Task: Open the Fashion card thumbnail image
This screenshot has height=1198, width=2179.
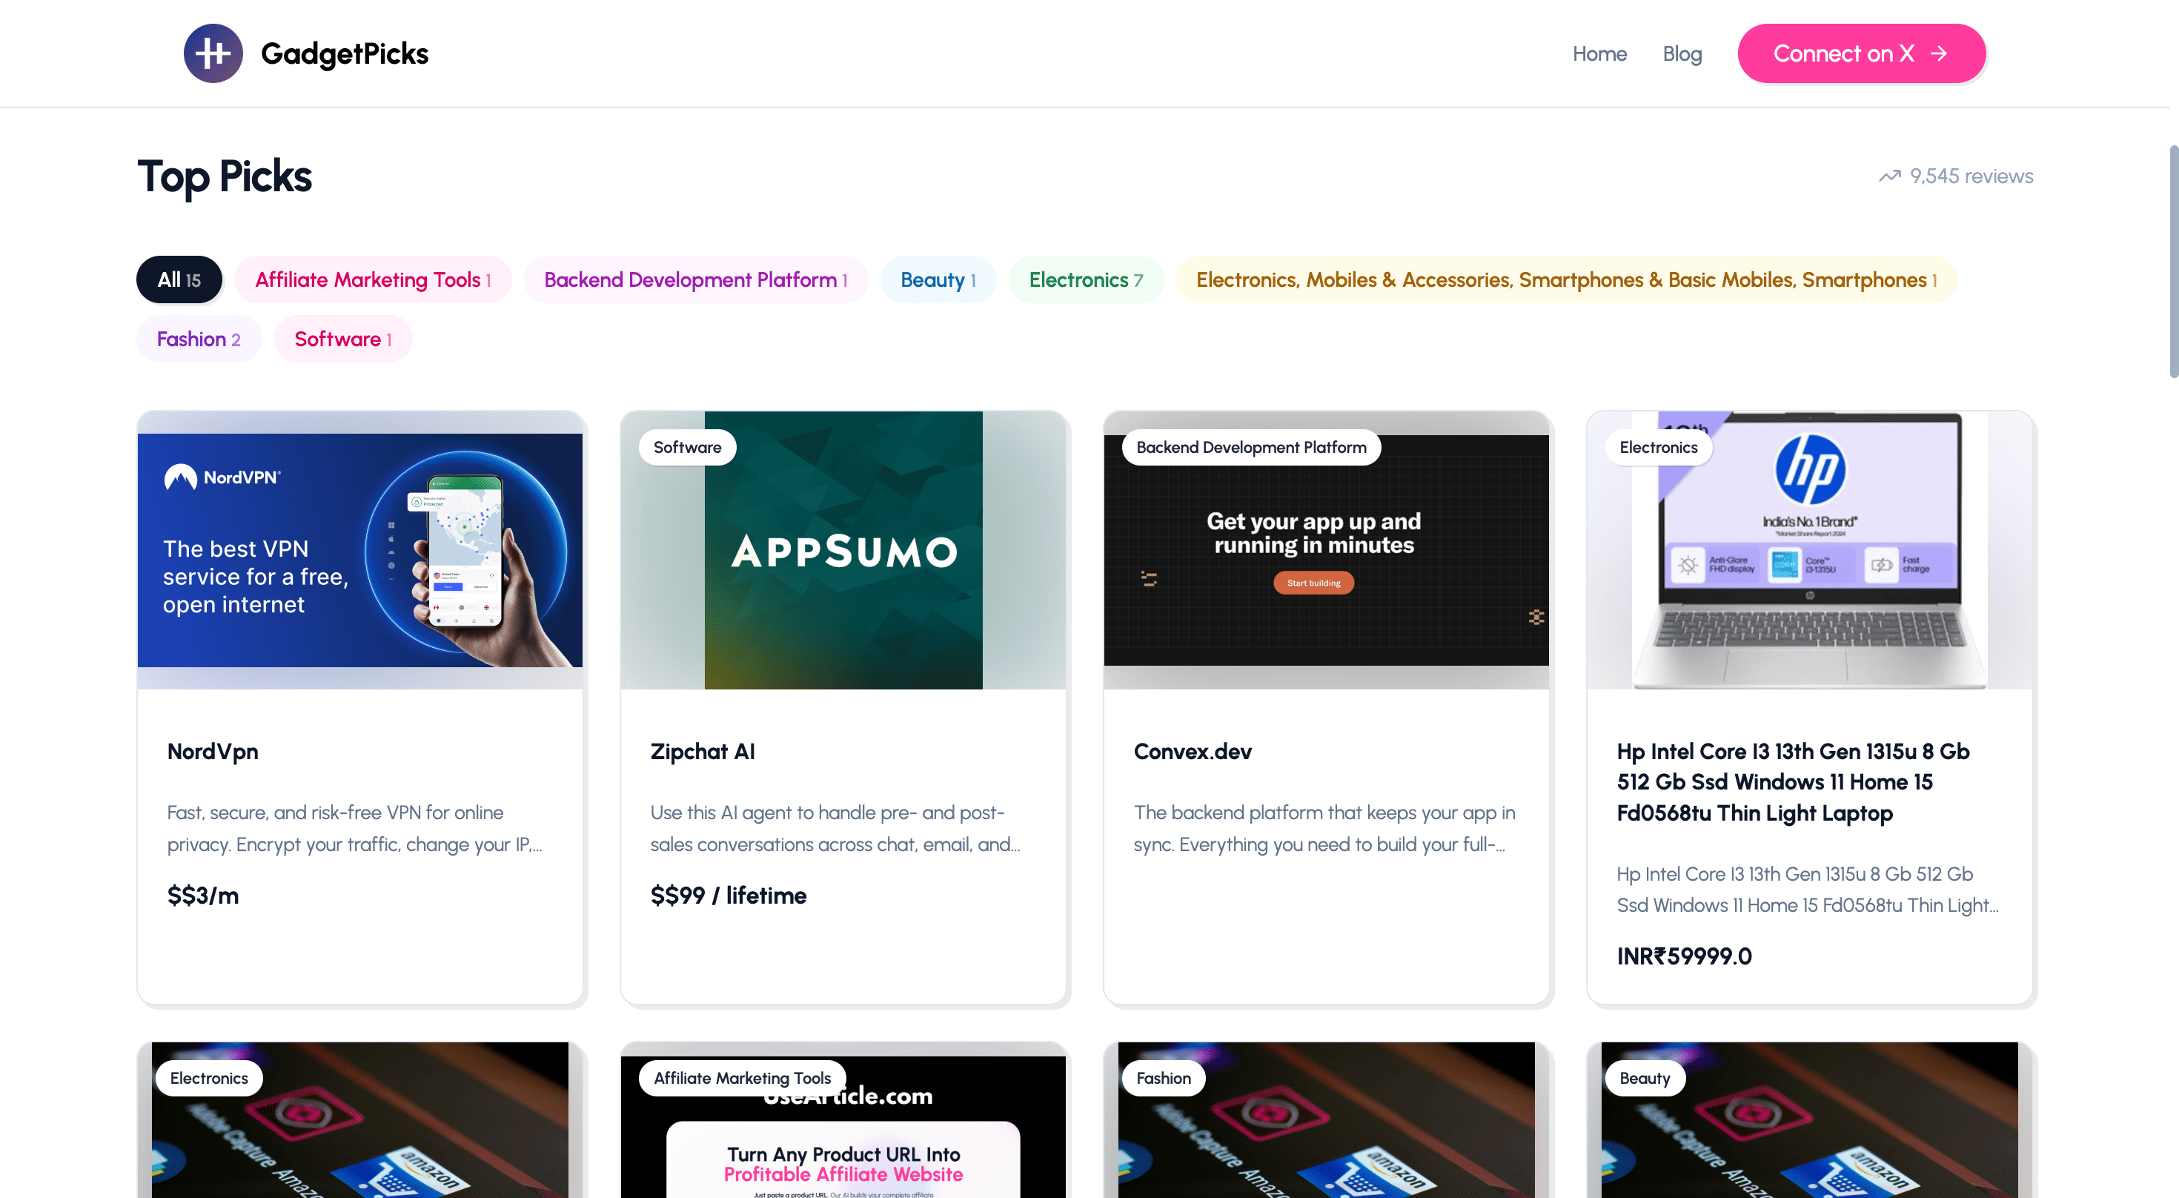Action: click(x=1327, y=1120)
